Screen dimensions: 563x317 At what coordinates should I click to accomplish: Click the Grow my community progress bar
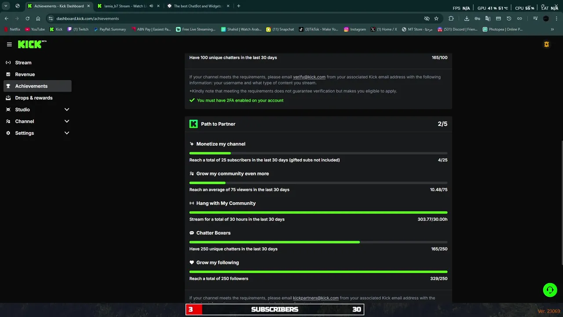(318, 183)
